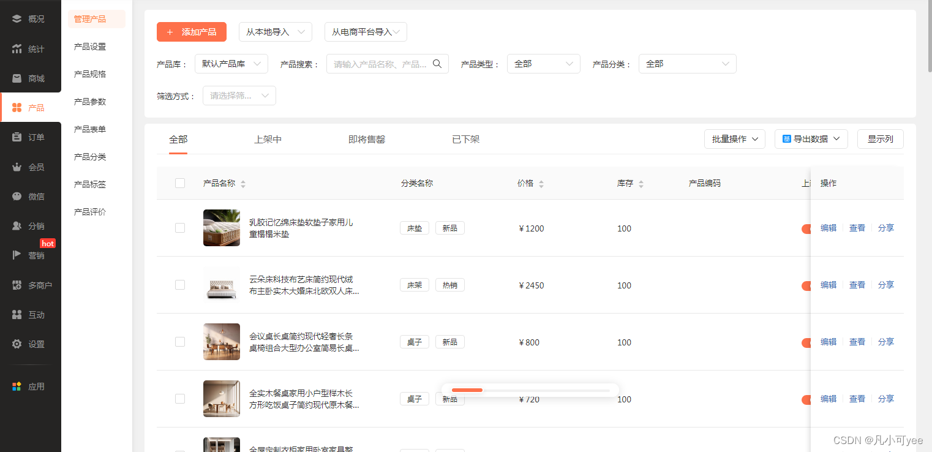Viewport: 932px width, 452px height.
Task: Click the 设置 gear icon in sidebar
Action: pyautogui.click(x=17, y=344)
